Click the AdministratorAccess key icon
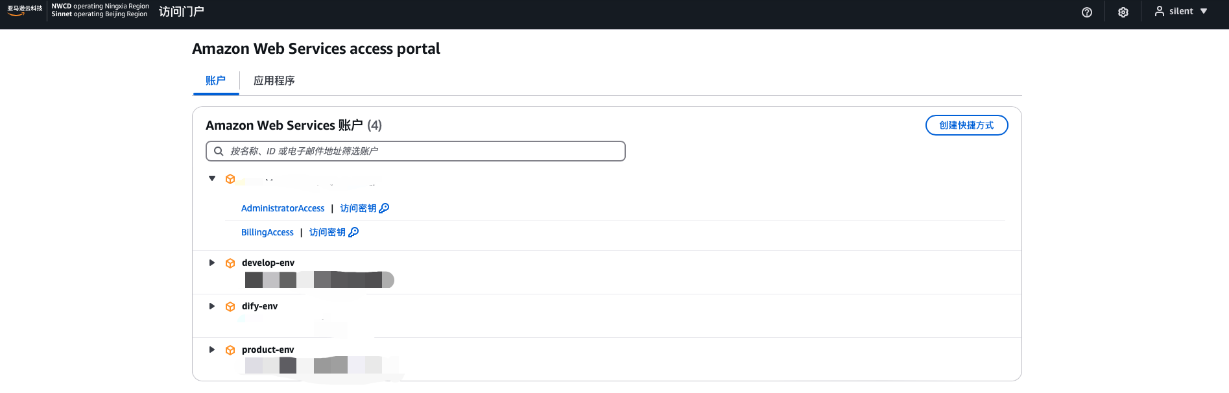Screen dimensions: 1229x393 pos(384,208)
